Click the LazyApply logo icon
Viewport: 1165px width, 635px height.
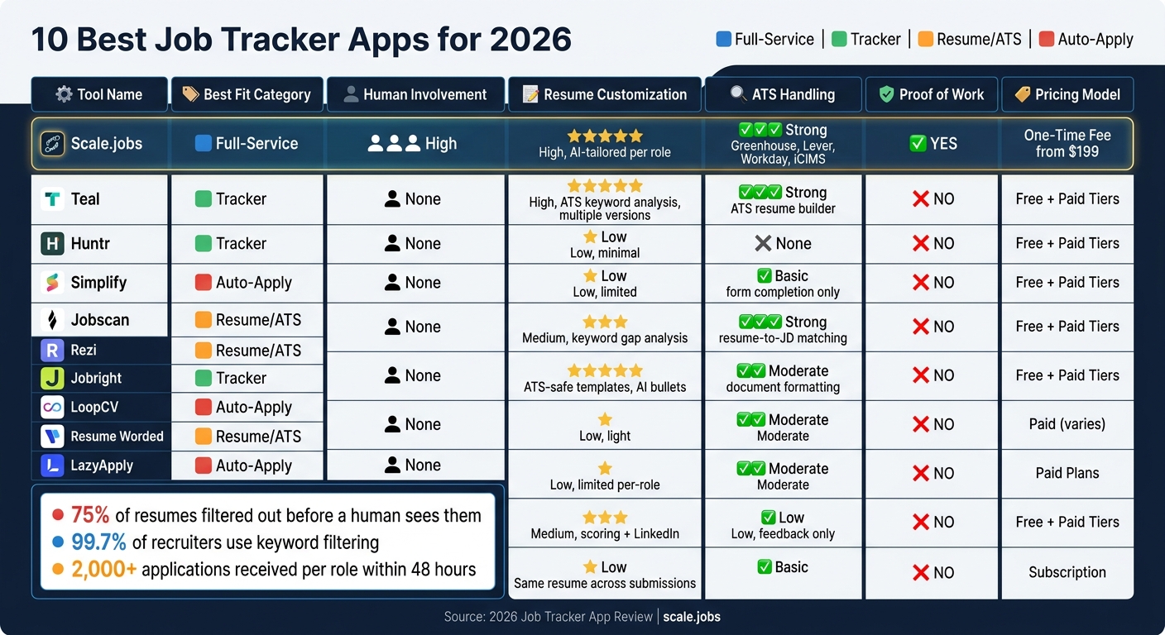53,466
